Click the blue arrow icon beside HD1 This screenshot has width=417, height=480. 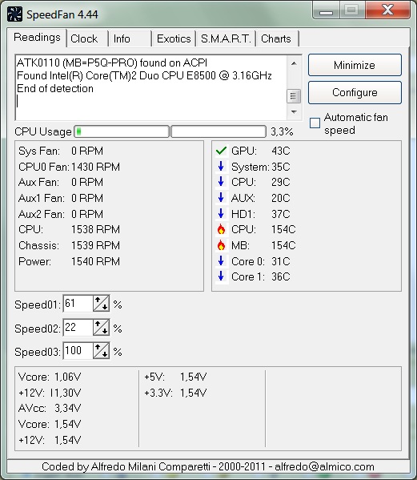[x=221, y=213]
